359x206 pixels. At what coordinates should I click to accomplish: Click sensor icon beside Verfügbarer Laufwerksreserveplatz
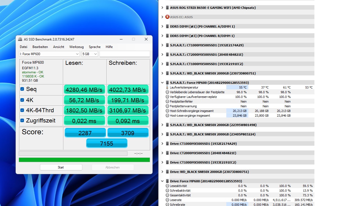(x=167, y=97)
